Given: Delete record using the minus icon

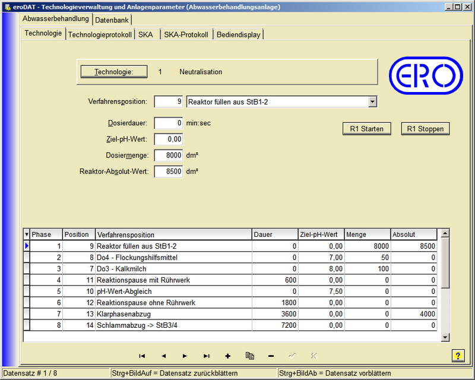Looking at the screenshot, I should 271,356.
